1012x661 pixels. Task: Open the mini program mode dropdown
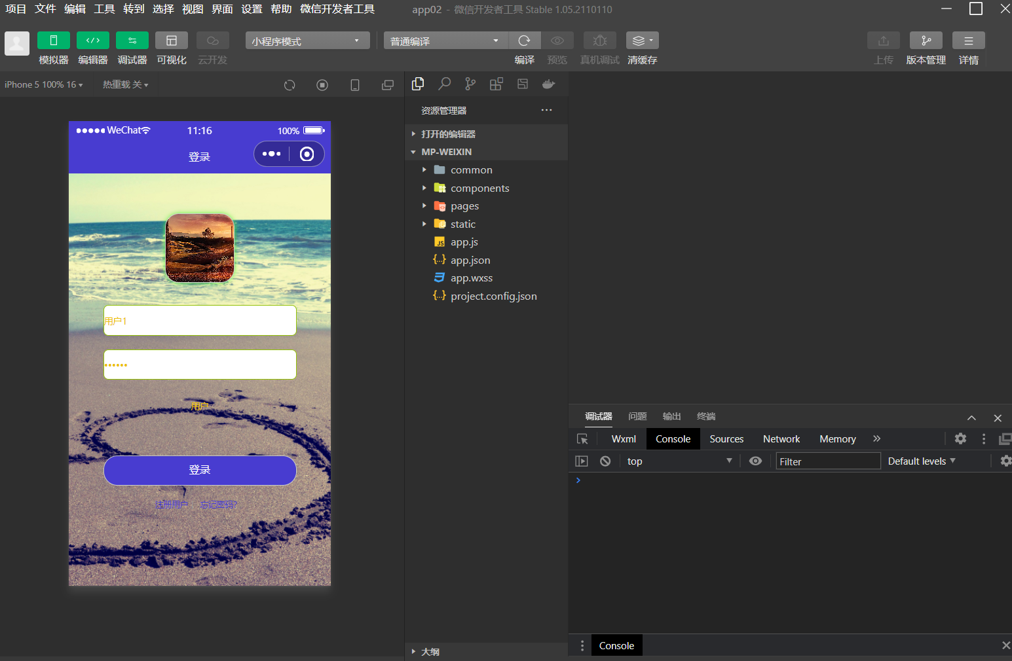[307, 41]
